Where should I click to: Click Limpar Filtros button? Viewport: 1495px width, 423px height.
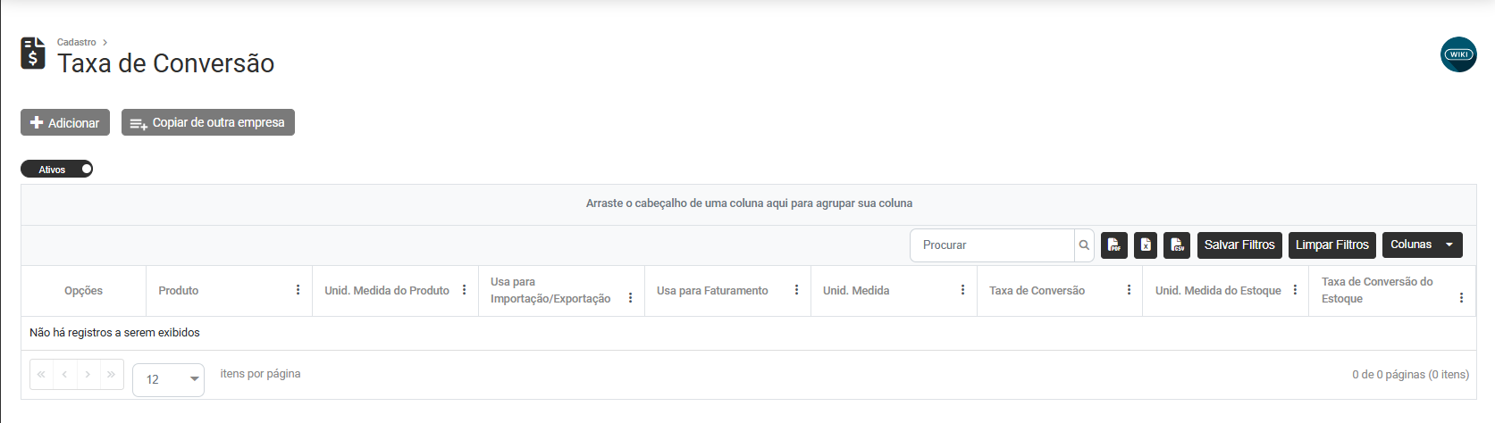(x=1332, y=245)
